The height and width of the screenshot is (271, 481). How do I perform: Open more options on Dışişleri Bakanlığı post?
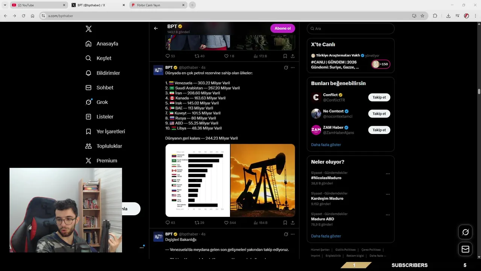[293, 234]
